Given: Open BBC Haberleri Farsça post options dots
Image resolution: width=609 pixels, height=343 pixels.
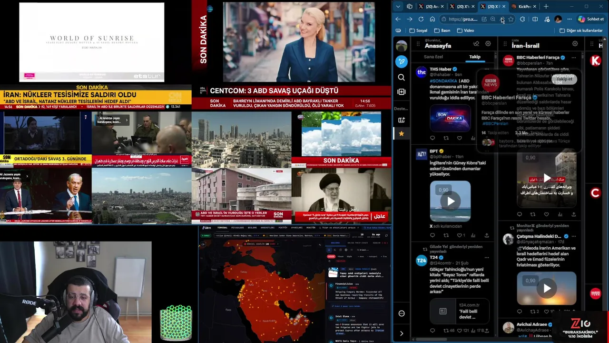Looking at the screenshot, I should pos(573,58).
